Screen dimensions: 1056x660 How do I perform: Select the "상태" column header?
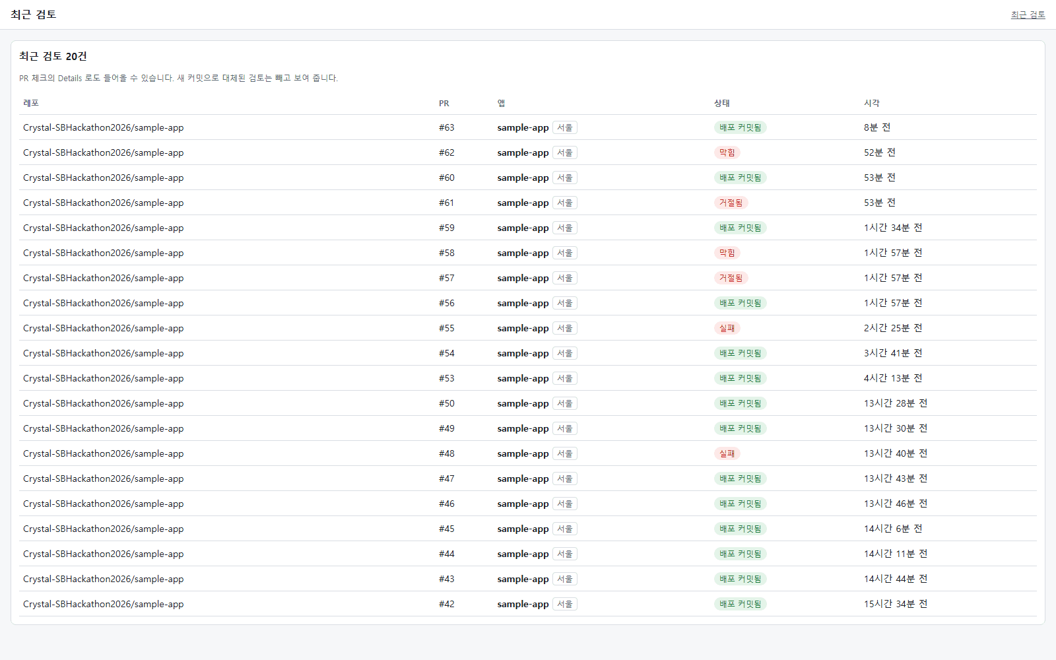pos(722,103)
